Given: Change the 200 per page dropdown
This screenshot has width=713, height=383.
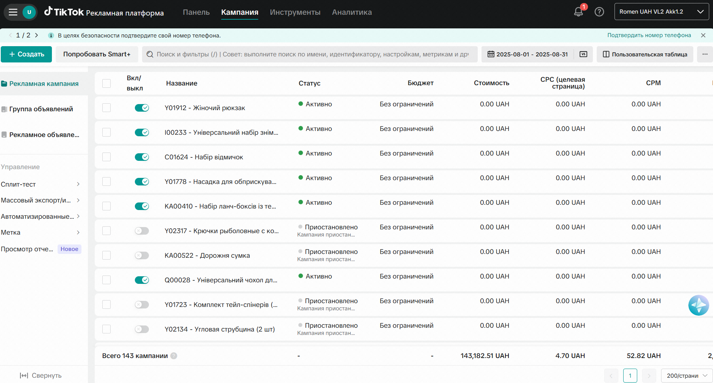Looking at the screenshot, I should pyautogui.click(x=687, y=375).
